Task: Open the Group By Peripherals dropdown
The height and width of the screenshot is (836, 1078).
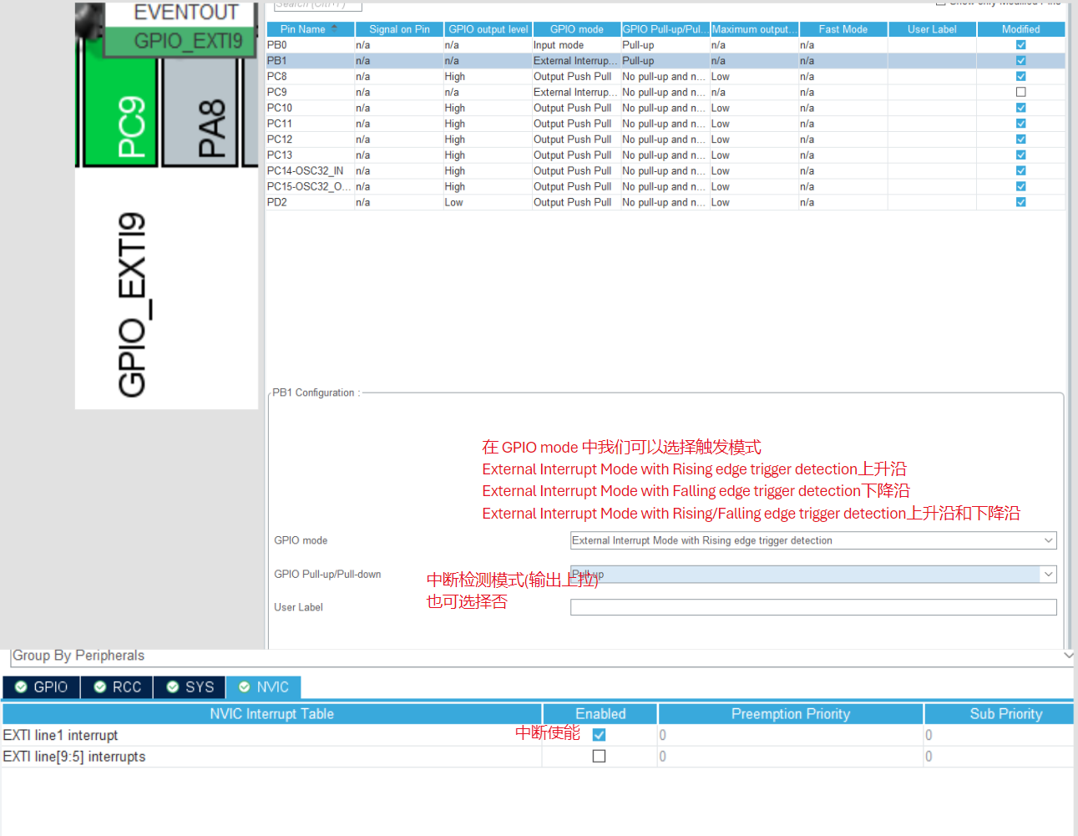Action: (x=1068, y=656)
